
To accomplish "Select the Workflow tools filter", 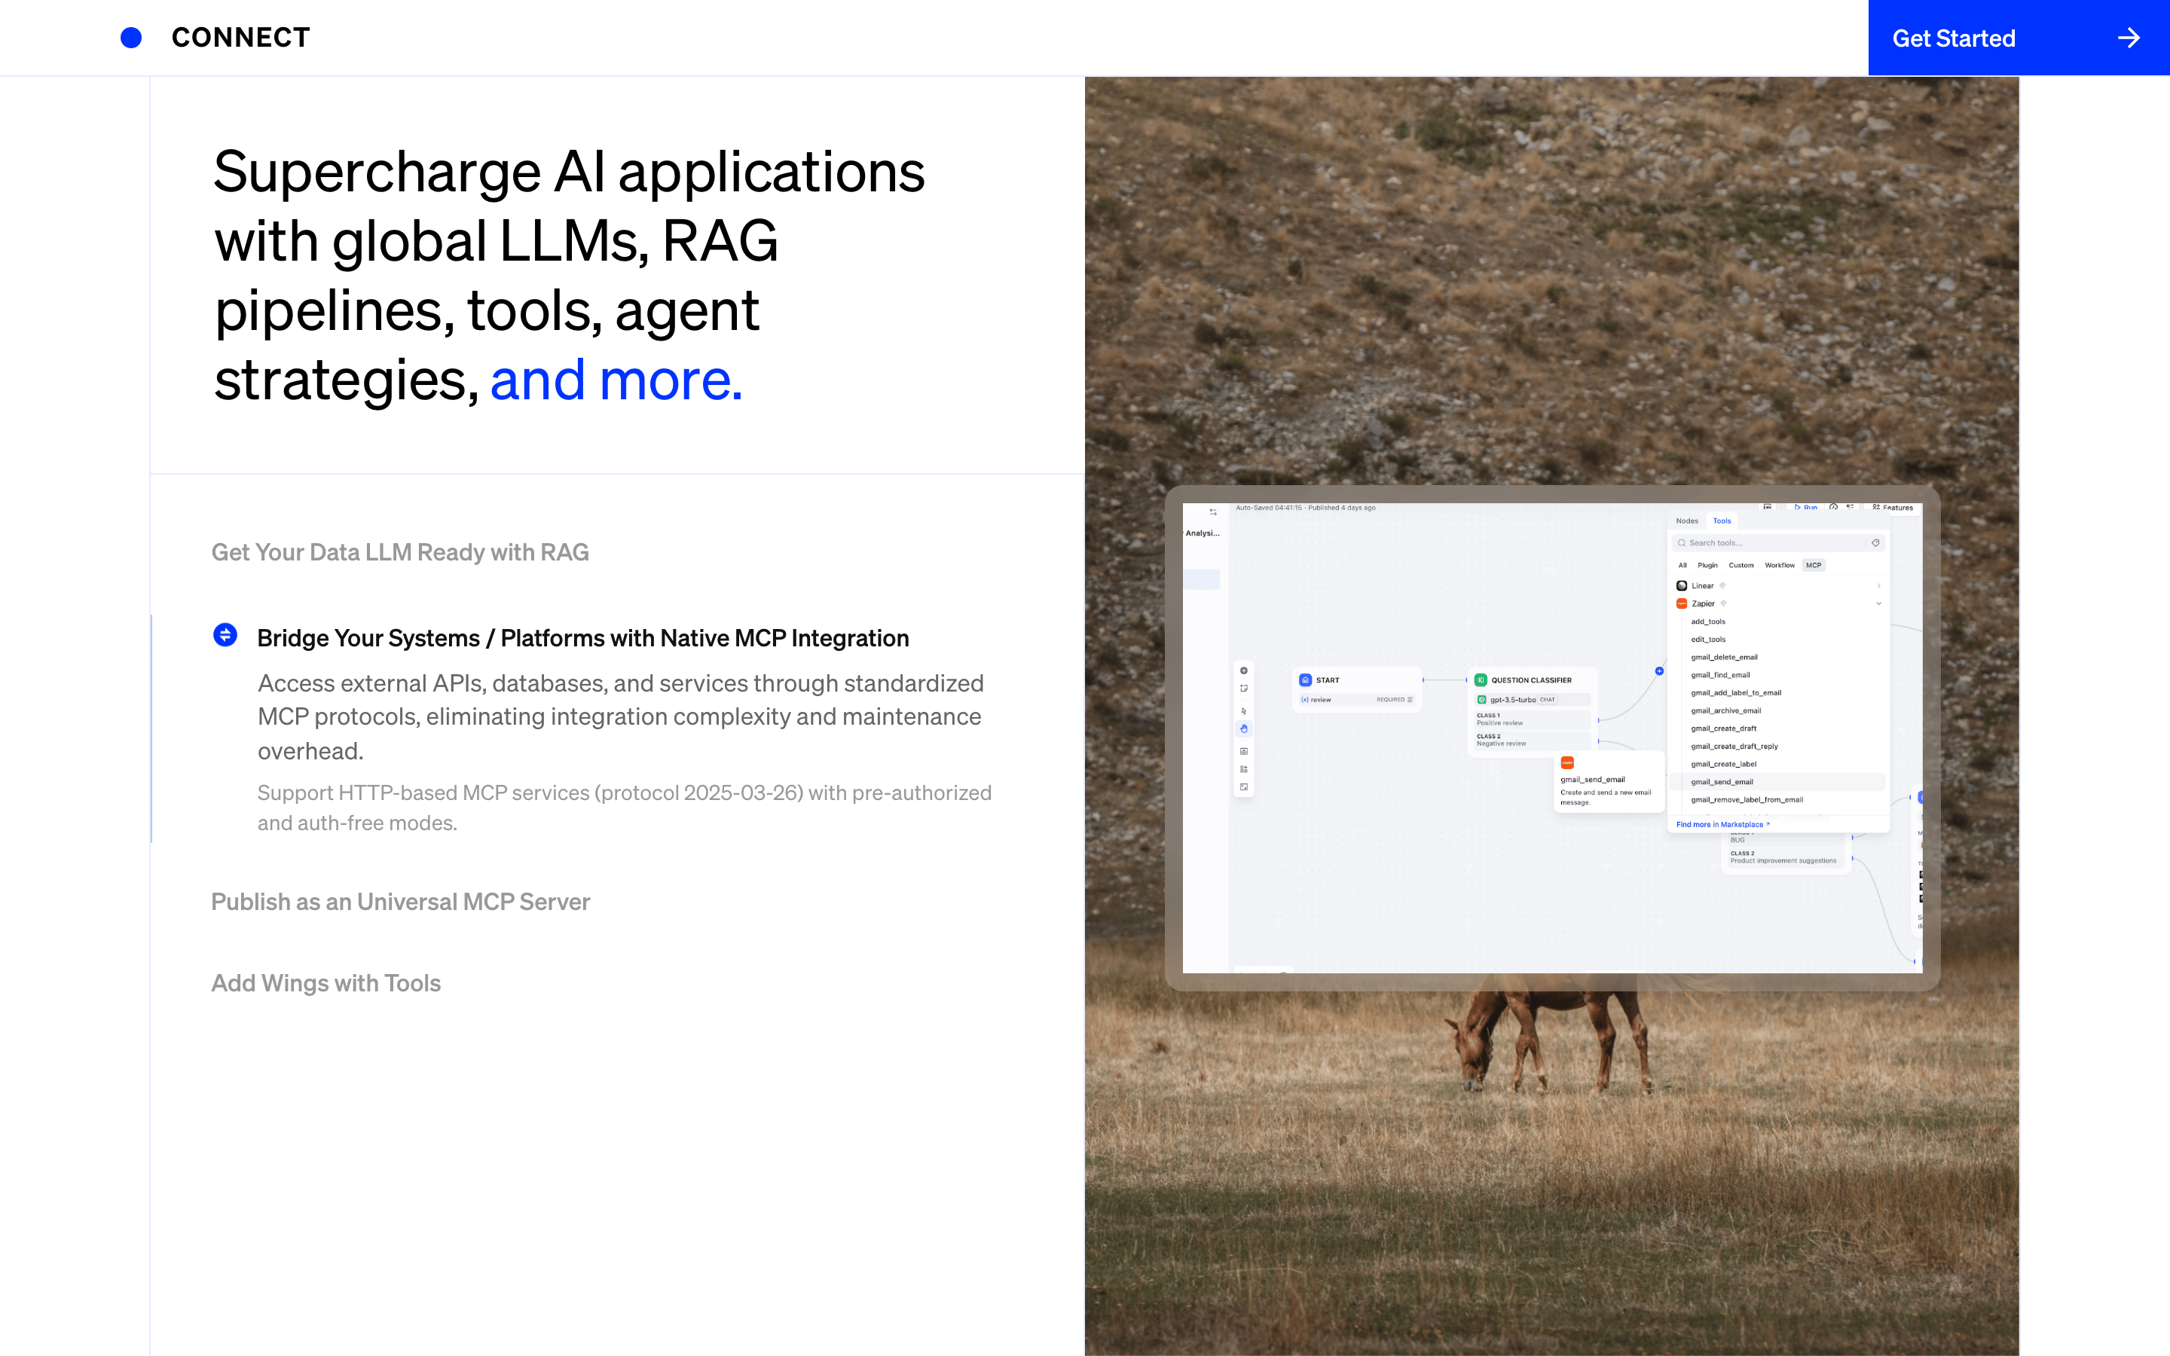I will pos(1779,565).
